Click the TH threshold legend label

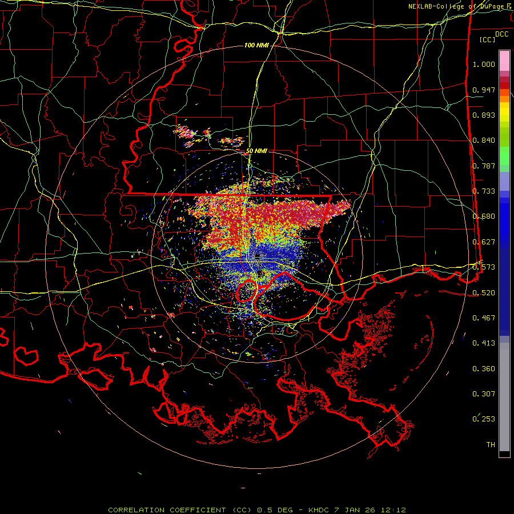point(491,445)
